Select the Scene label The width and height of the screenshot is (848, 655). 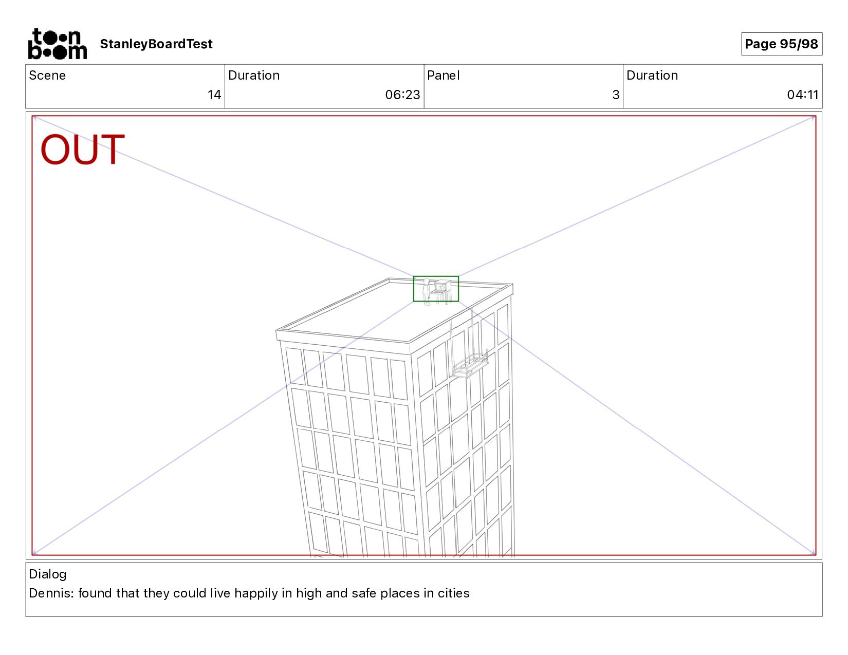coord(47,76)
